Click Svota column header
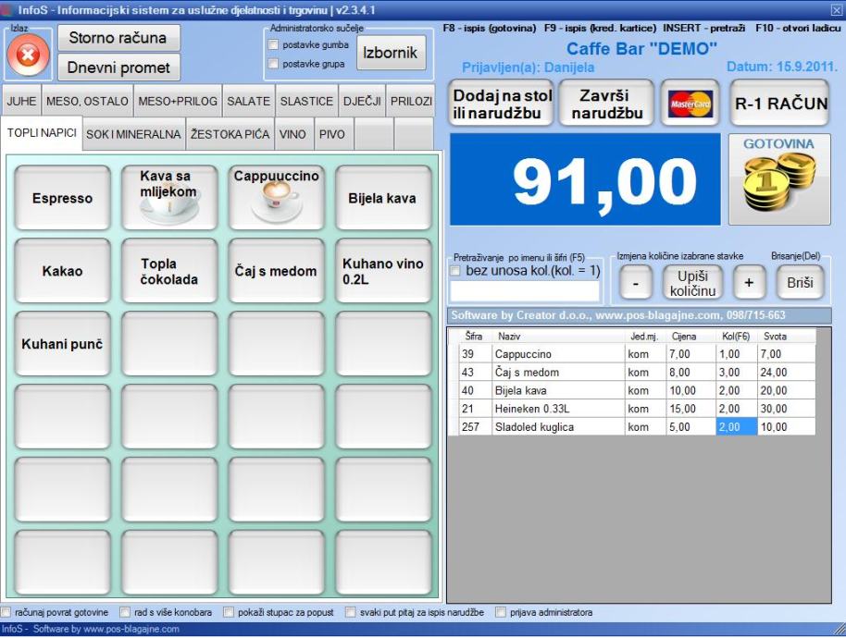 [786, 337]
